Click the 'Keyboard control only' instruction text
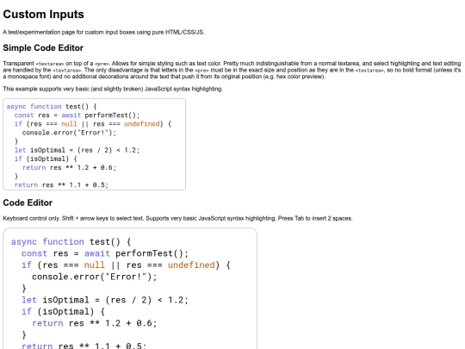The image size is (465, 349). point(177,218)
